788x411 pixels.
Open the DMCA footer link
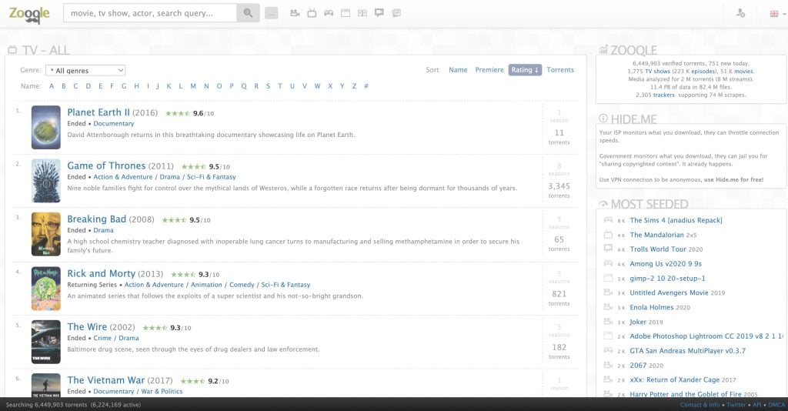click(x=776, y=405)
